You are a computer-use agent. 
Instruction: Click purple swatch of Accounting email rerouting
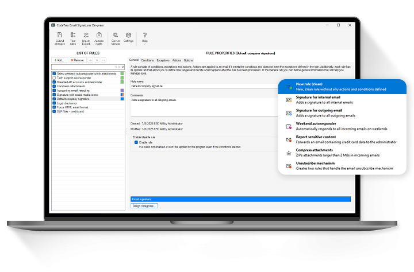pyautogui.click(x=122, y=91)
